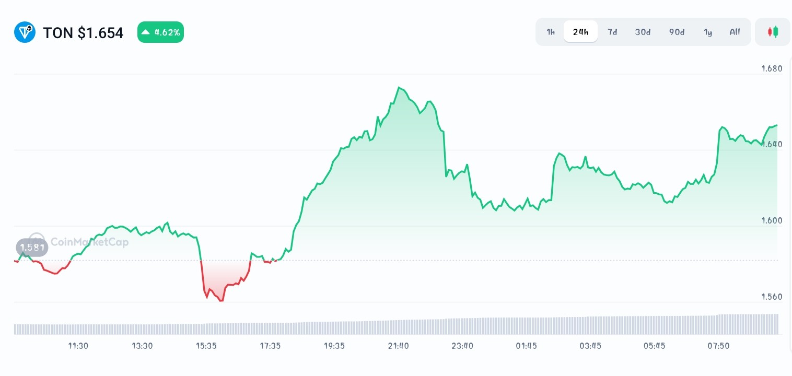This screenshot has width=792, height=376.
Task: Click the 1.600 y-axis label
Action: pos(771,220)
